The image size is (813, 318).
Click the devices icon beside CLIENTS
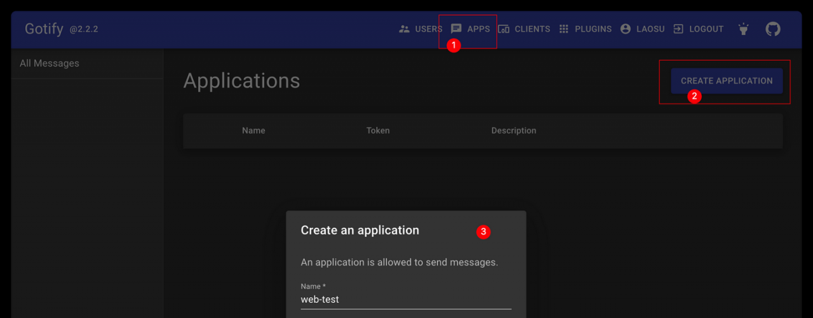(504, 29)
